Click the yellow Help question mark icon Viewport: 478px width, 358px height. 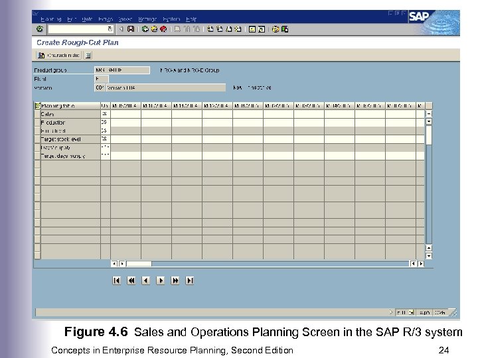tap(276, 29)
